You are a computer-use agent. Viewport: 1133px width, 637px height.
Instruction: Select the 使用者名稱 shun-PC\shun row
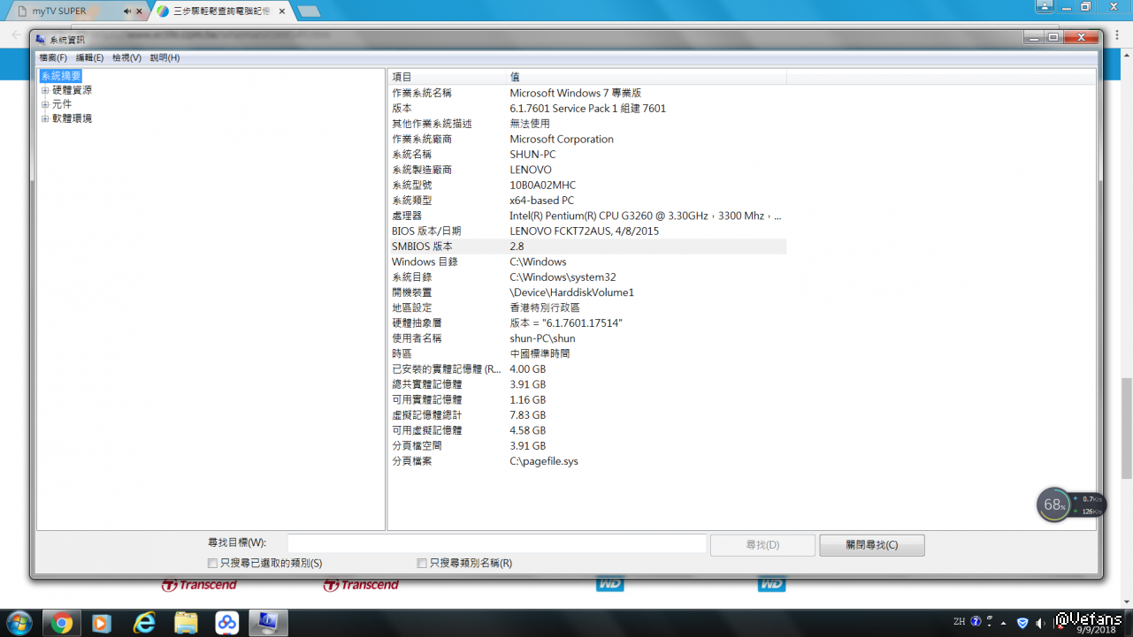(587, 338)
